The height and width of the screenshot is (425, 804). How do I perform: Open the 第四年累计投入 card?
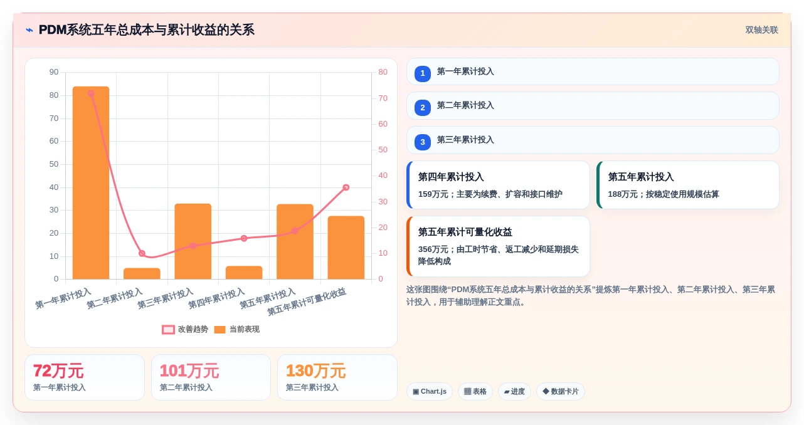pos(498,185)
